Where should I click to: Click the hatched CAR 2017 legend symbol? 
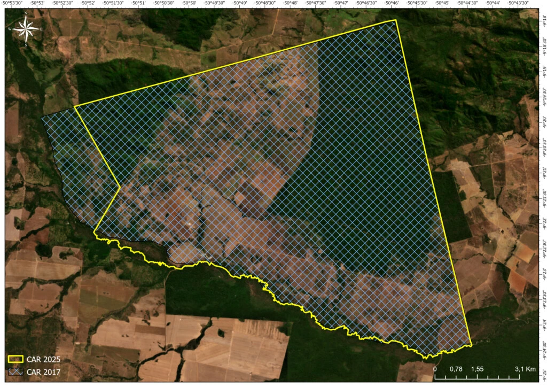(17, 372)
